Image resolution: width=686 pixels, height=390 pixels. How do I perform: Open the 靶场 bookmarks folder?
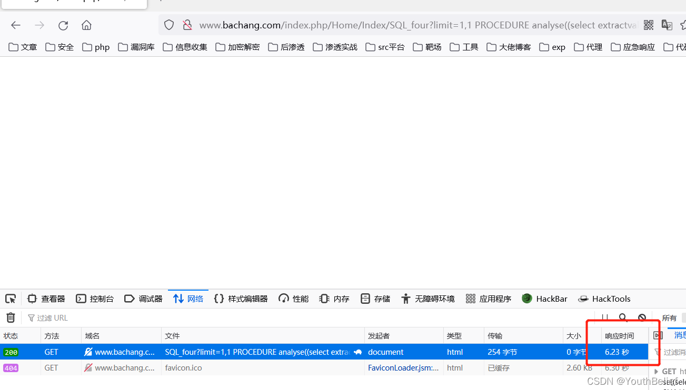coord(427,47)
